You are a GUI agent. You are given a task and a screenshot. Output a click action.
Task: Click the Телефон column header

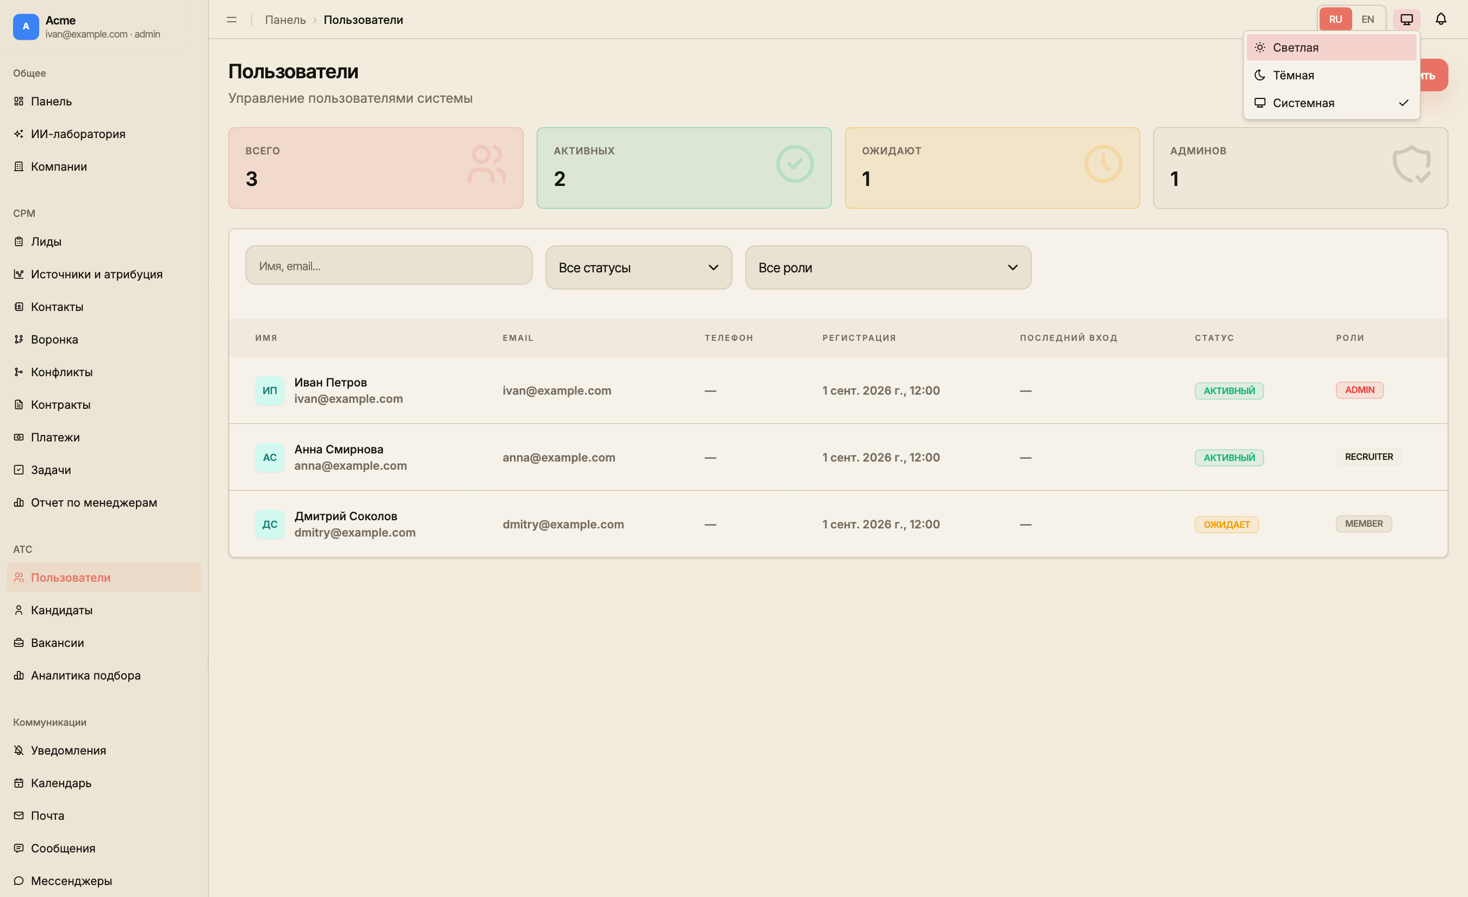(x=729, y=338)
